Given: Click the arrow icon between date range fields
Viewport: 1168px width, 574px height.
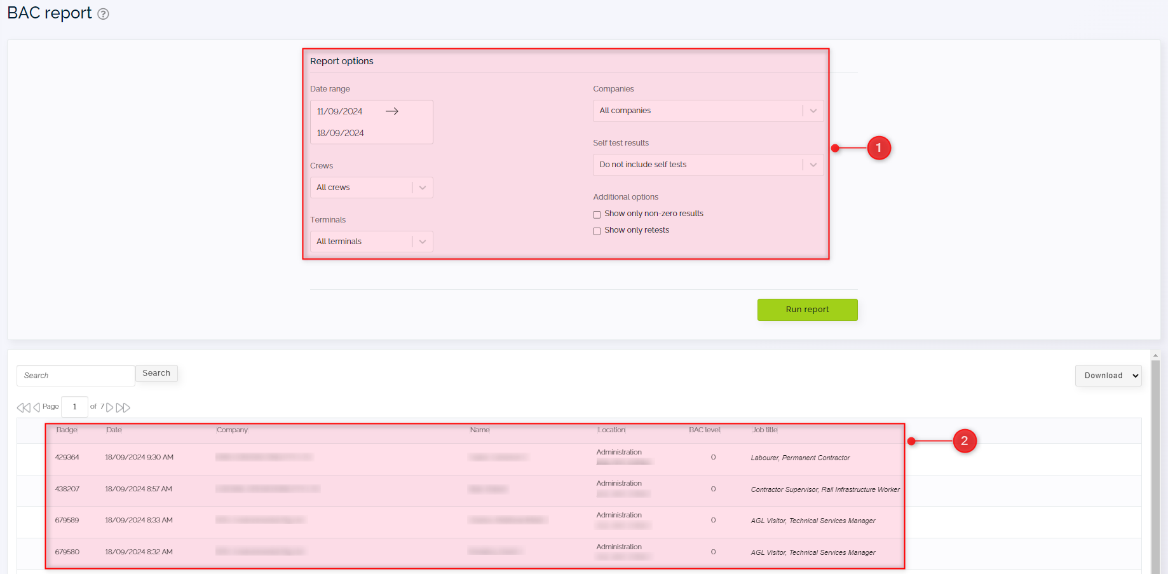Looking at the screenshot, I should tap(392, 111).
